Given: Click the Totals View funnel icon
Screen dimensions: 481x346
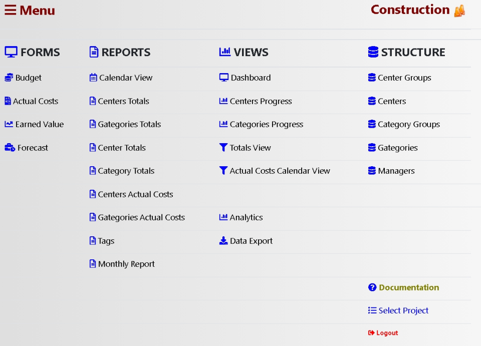Looking at the screenshot, I should tap(223, 148).
